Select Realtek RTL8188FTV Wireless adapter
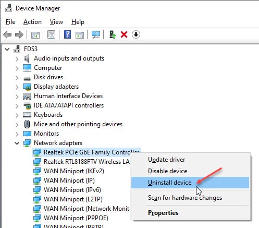 [x=87, y=162]
